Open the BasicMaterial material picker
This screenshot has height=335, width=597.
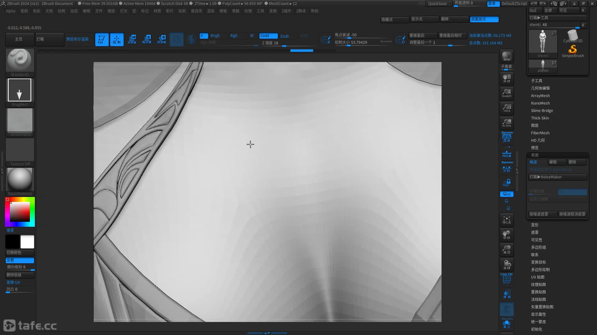[x=20, y=182]
